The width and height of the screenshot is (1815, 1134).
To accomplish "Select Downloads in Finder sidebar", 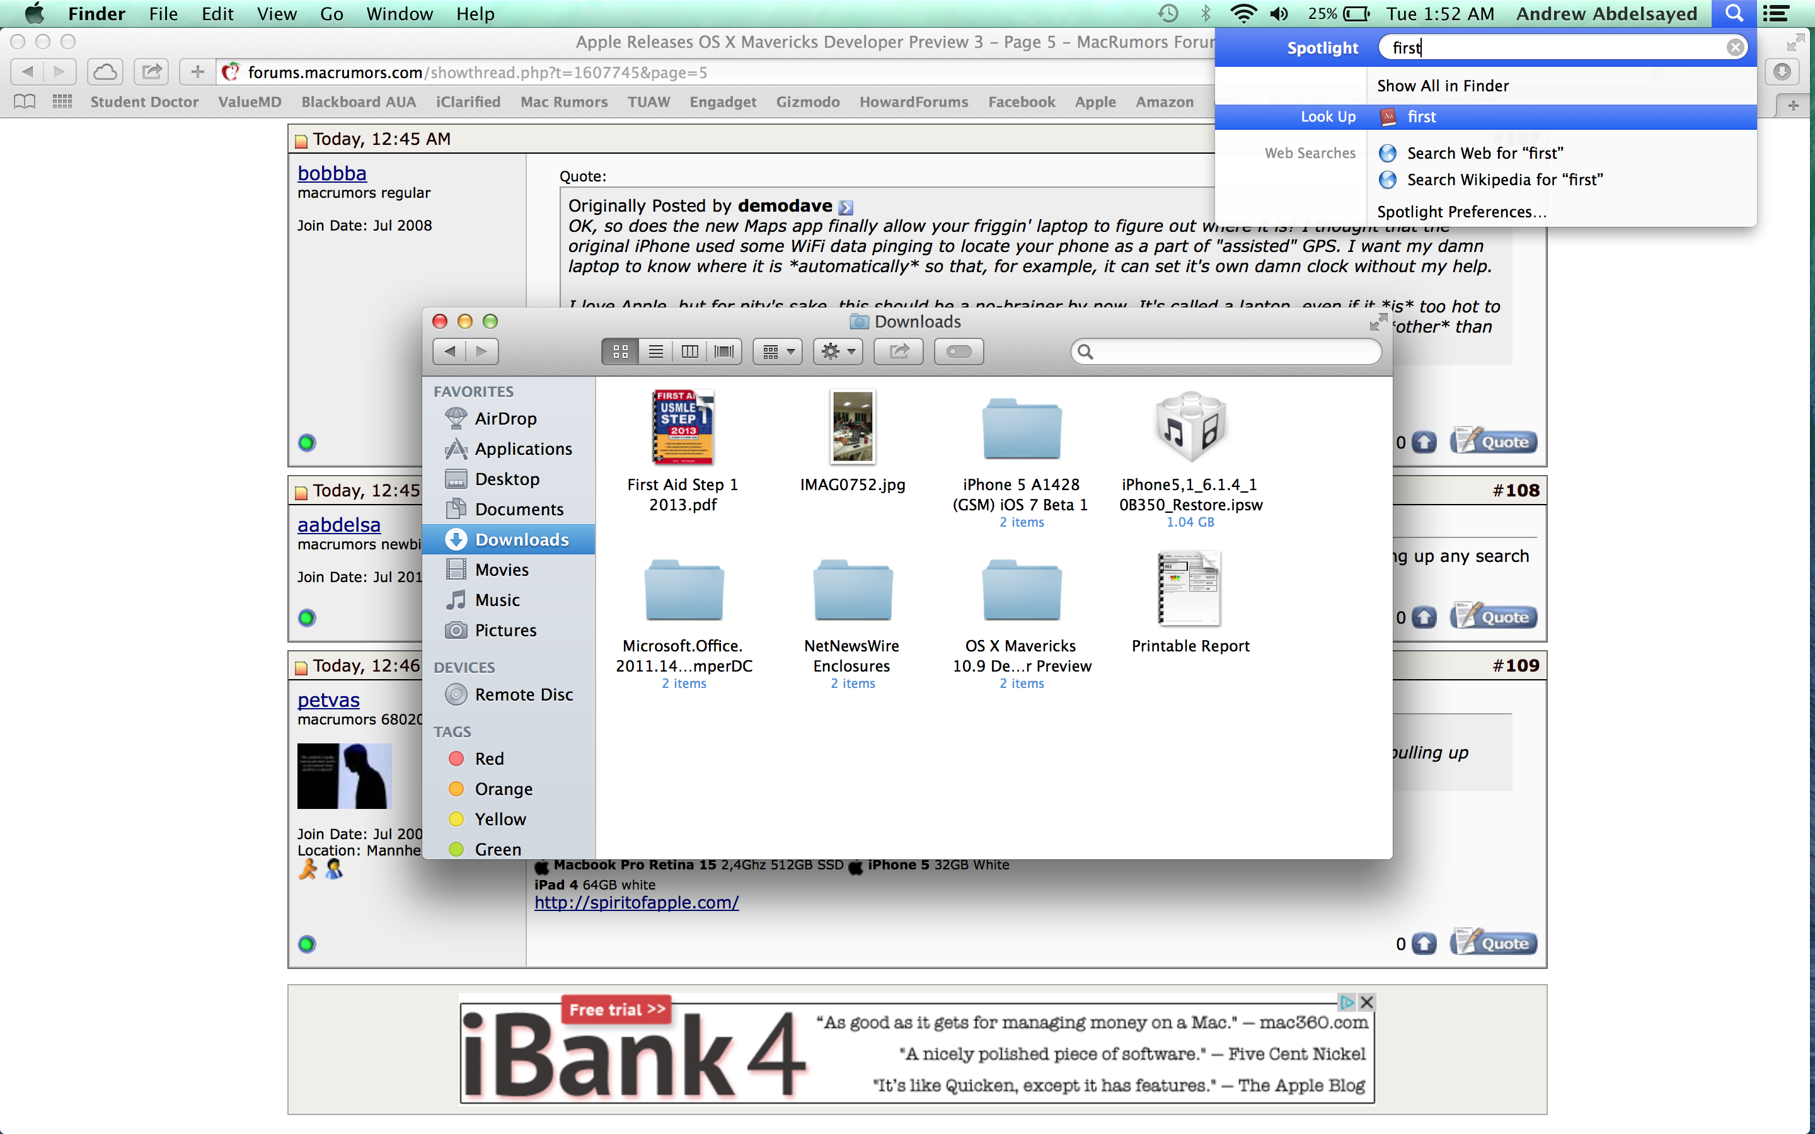I will (x=509, y=539).
